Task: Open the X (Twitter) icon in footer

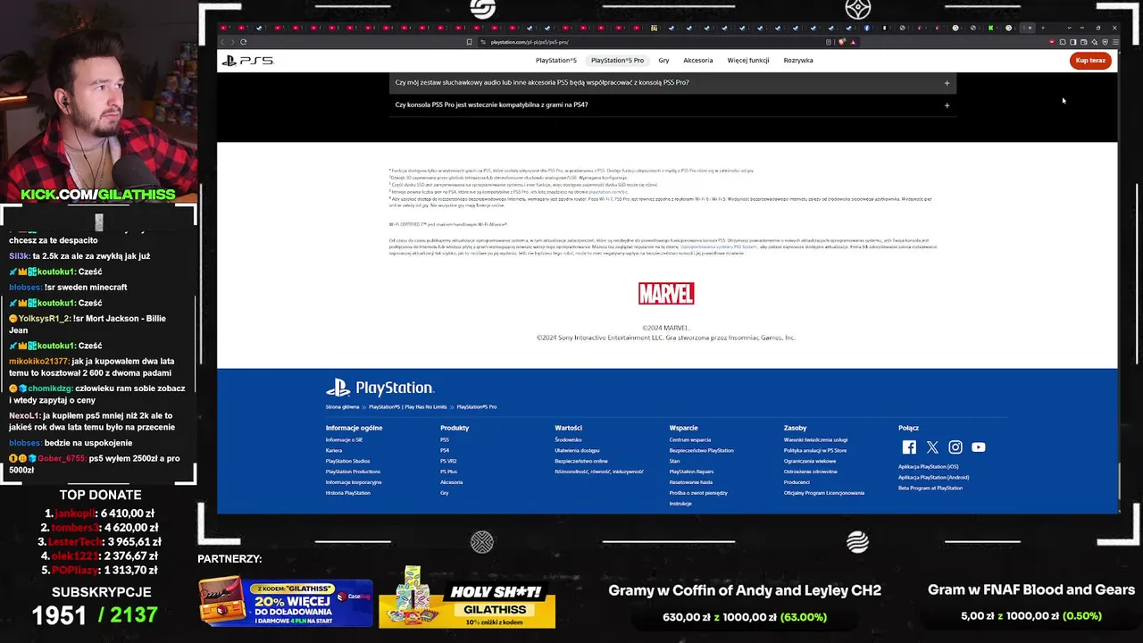Action: tap(932, 447)
